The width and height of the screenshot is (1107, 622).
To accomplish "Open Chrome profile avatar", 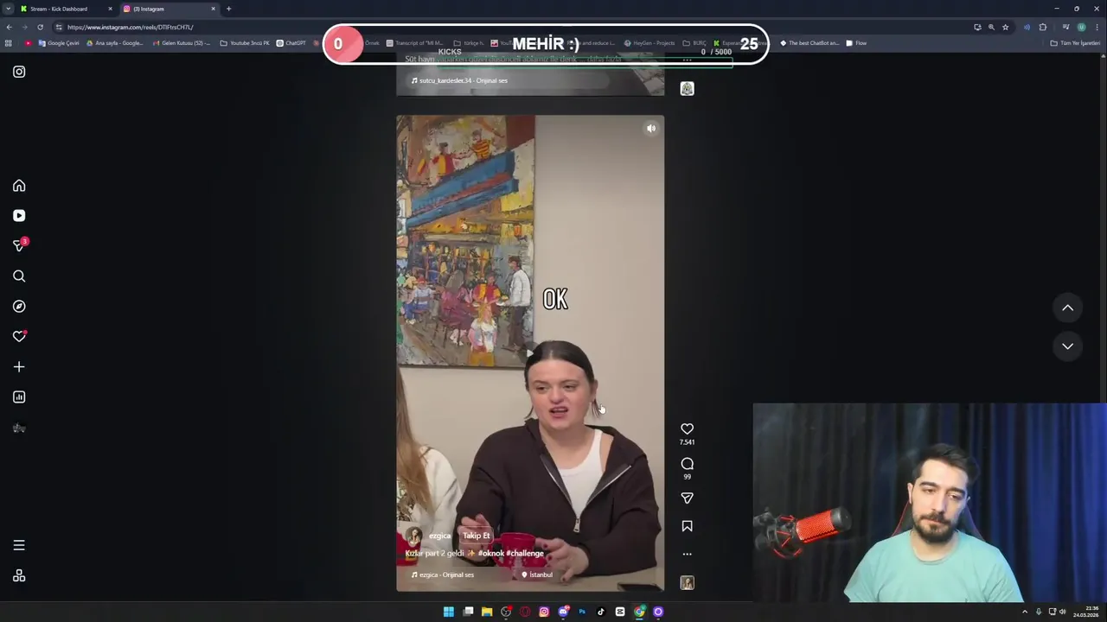I will pyautogui.click(x=1081, y=27).
